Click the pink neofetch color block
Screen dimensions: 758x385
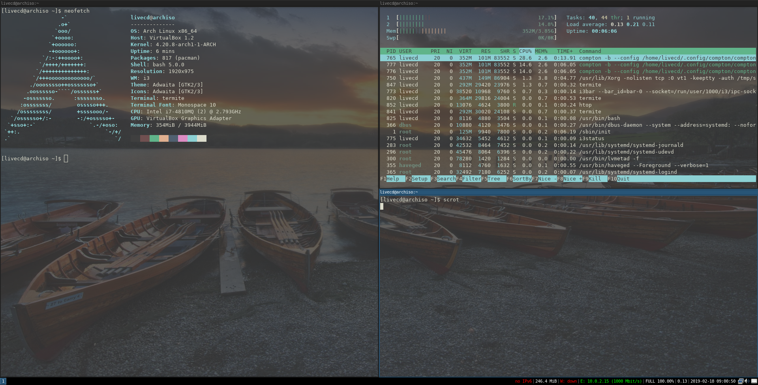tap(183, 139)
